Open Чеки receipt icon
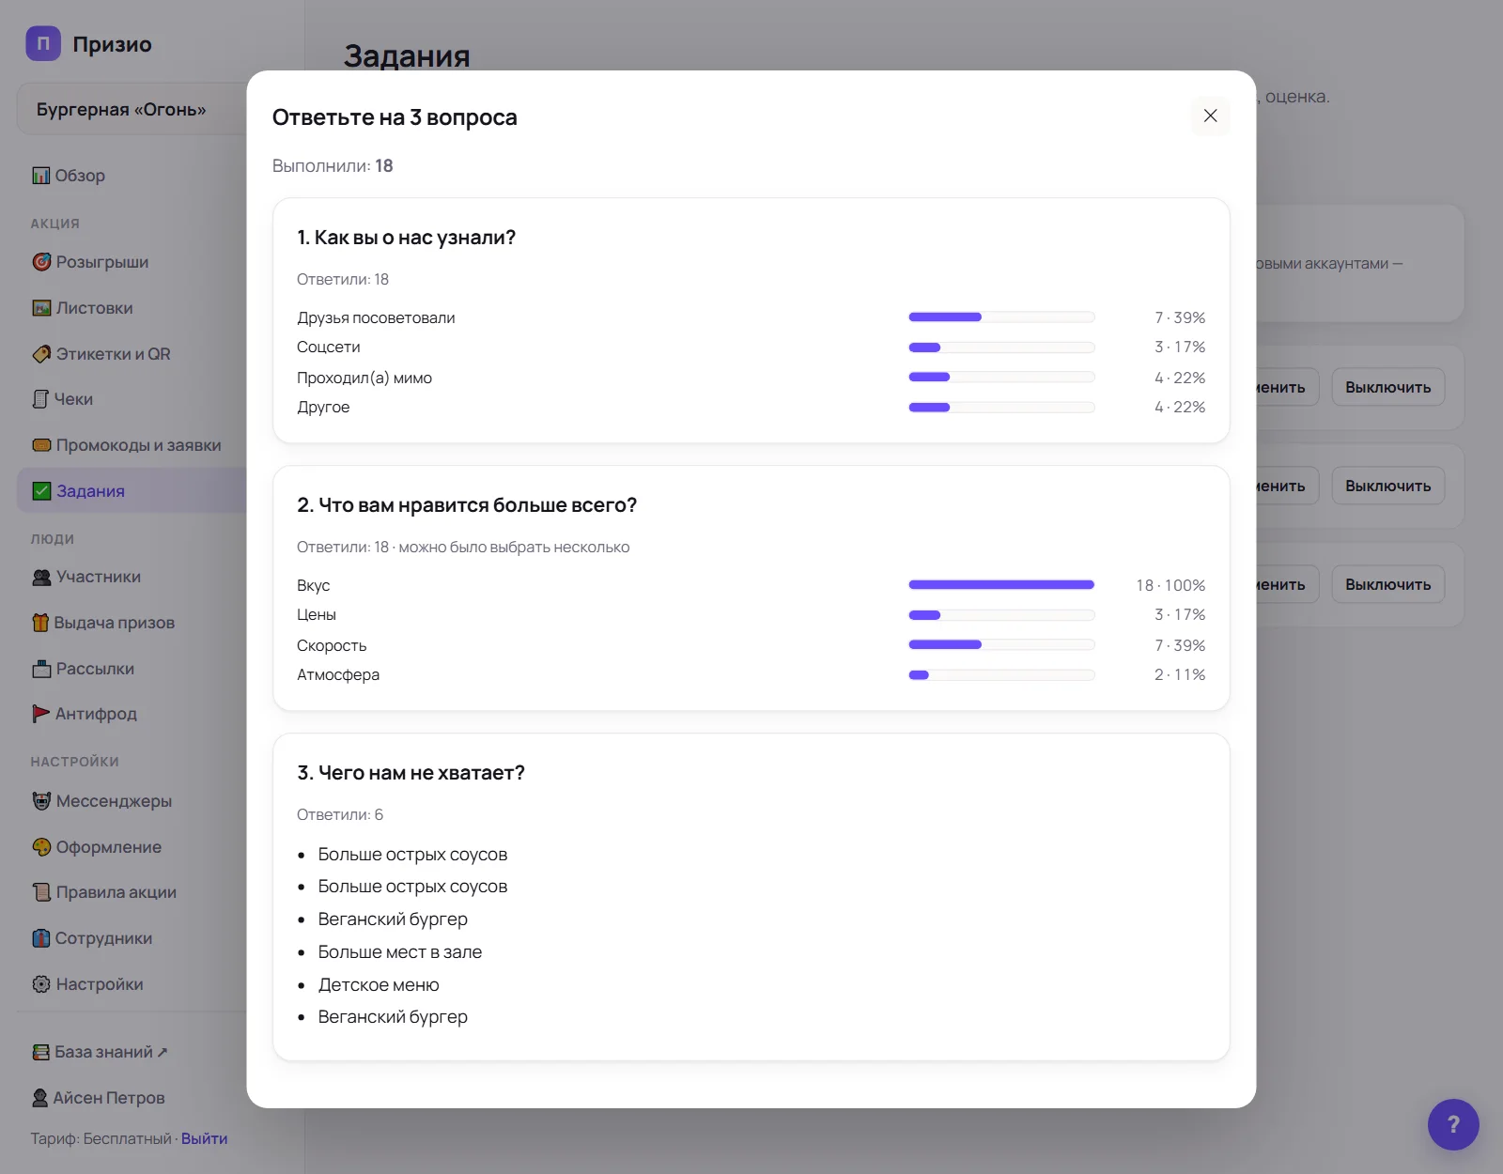The height and width of the screenshot is (1174, 1503). click(x=40, y=399)
